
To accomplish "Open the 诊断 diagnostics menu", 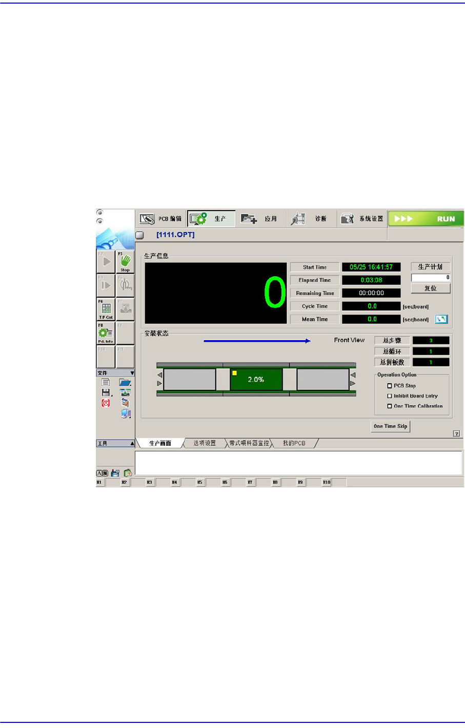I will [312, 219].
